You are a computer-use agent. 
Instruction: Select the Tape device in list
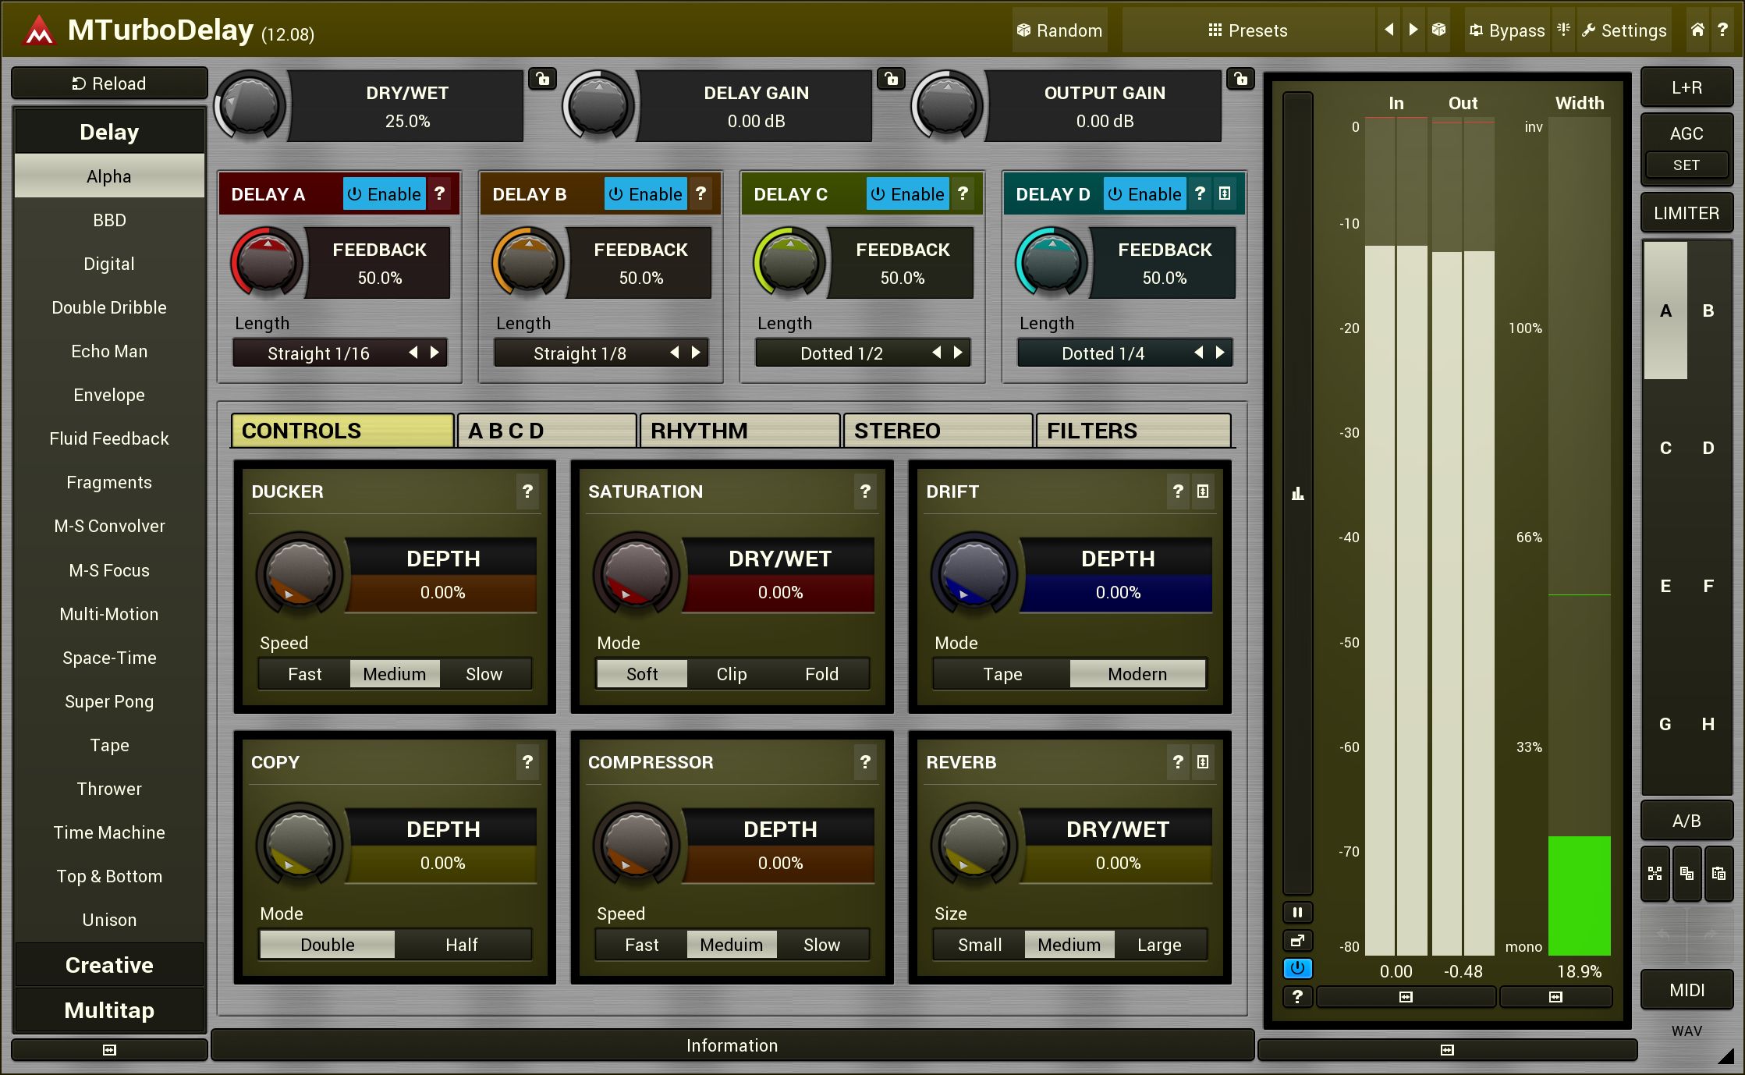coord(109,745)
